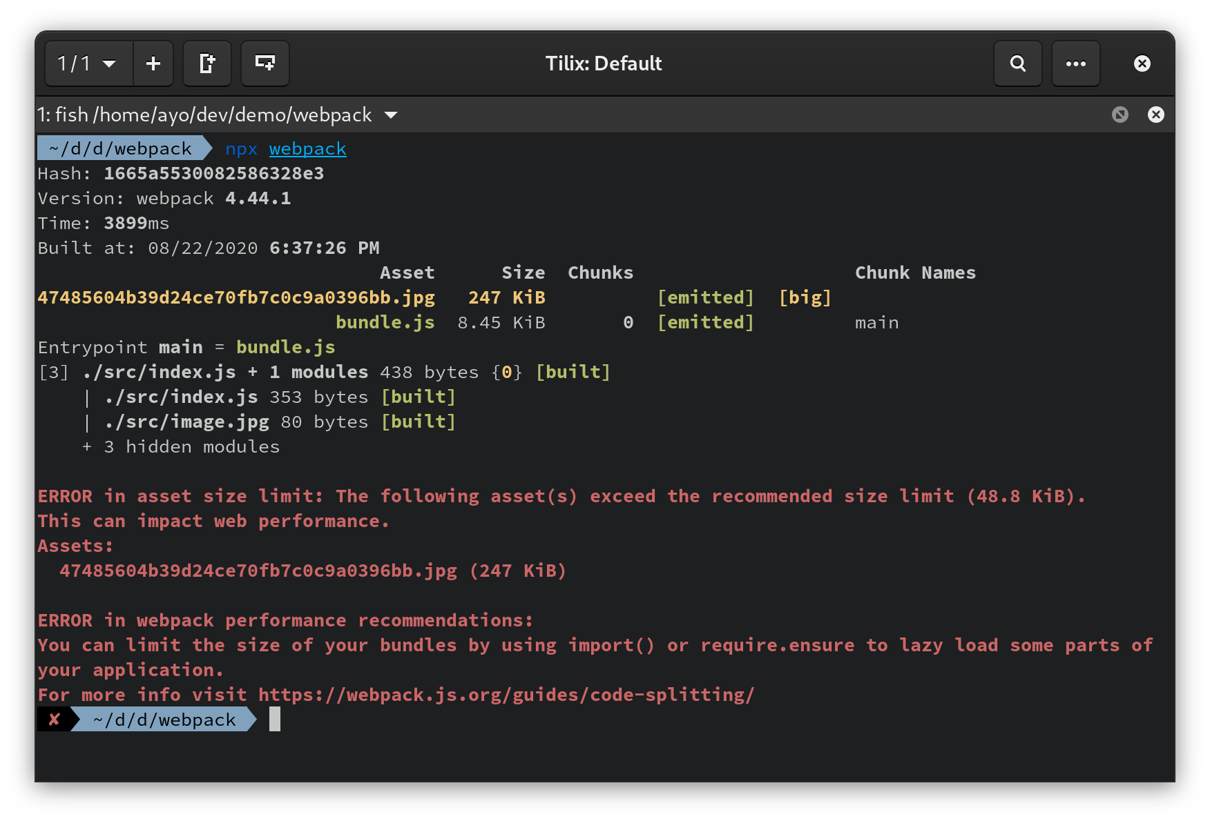The width and height of the screenshot is (1210, 821).
Task: Click the 'Chunk Names' column header
Action: [x=916, y=273]
